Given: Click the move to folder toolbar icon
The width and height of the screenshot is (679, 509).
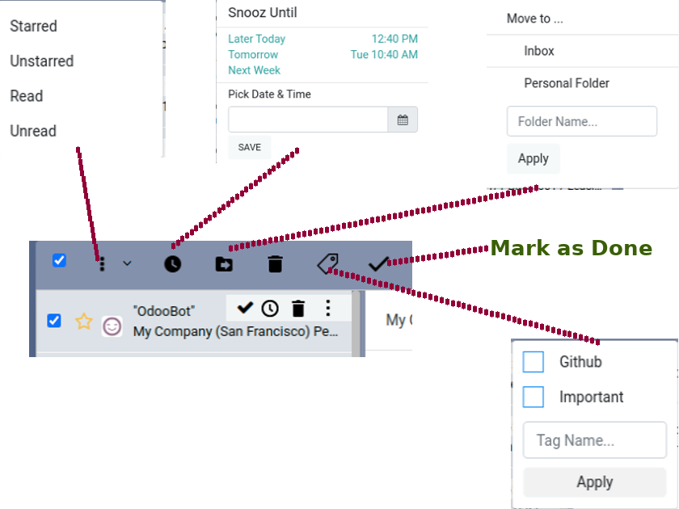Looking at the screenshot, I should point(224,264).
